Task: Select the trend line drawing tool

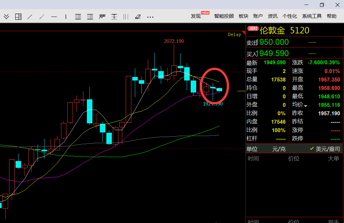Action: click(30, 17)
